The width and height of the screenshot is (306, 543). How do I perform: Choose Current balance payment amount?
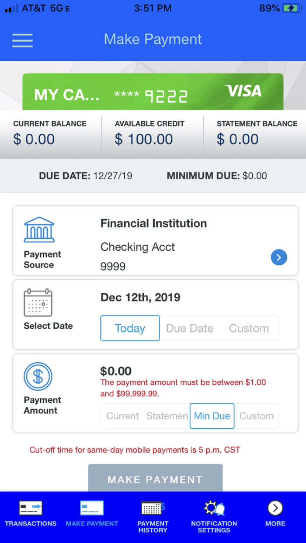pos(122,416)
